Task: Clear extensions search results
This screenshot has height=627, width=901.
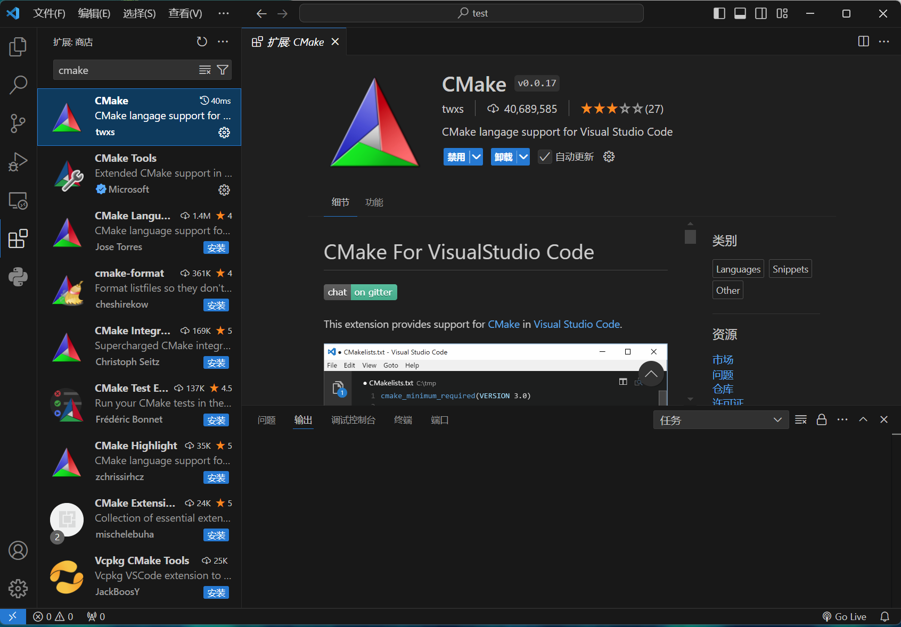Action: coord(205,70)
